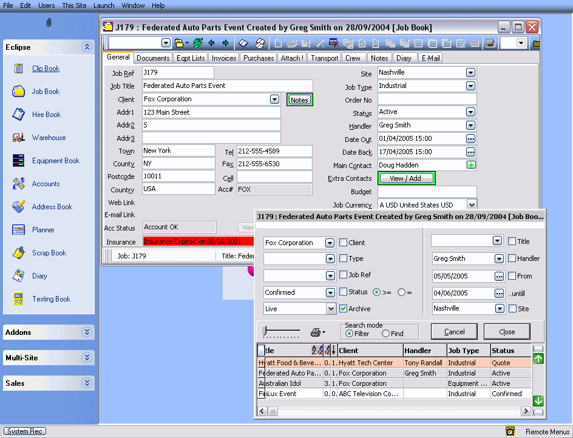This screenshot has height=438, width=573.
Task: Open the Site dropdown showing Nashville
Action: click(x=470, y=73)
